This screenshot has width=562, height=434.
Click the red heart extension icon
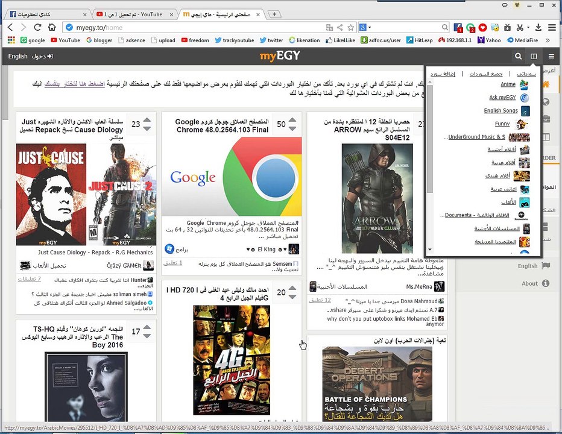point(482,27)
